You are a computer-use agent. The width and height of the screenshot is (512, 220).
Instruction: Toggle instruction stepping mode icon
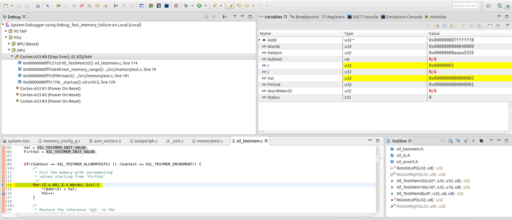(x=116, y=6)
